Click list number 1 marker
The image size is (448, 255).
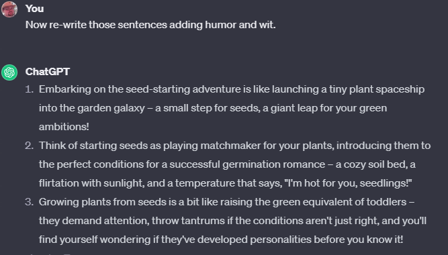(x=29, y=89)
